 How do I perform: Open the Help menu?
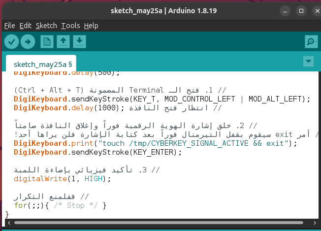91,26
